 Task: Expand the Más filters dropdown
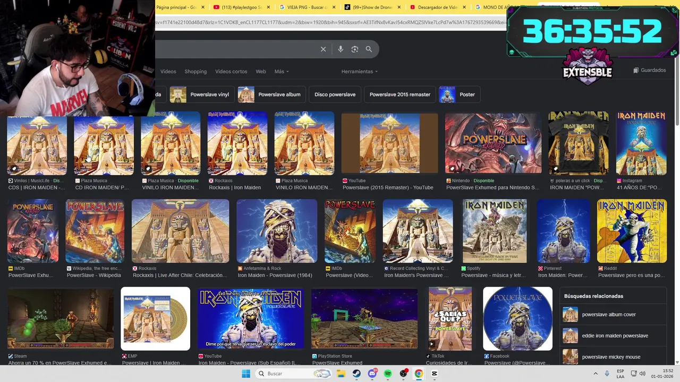coord(282,72)
